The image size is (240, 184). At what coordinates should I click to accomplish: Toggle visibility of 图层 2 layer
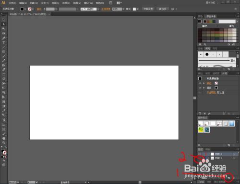coord(200,154)
